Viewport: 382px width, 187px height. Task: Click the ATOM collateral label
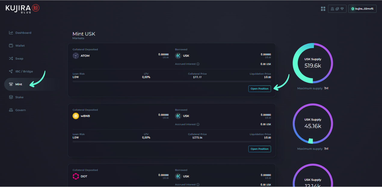(85, 56)
